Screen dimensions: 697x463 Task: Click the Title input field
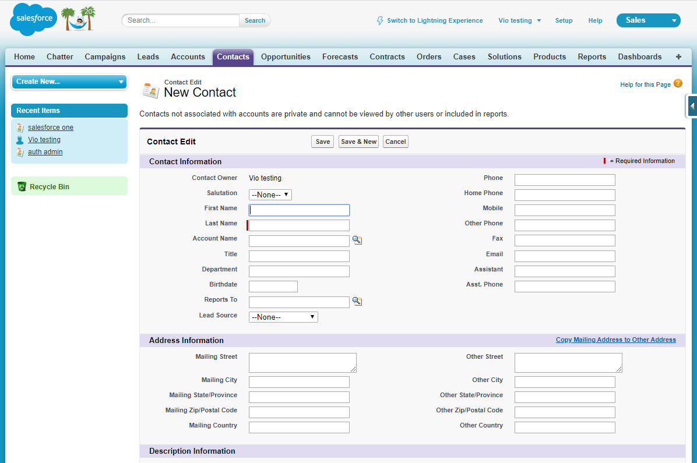tap(299, 256)
